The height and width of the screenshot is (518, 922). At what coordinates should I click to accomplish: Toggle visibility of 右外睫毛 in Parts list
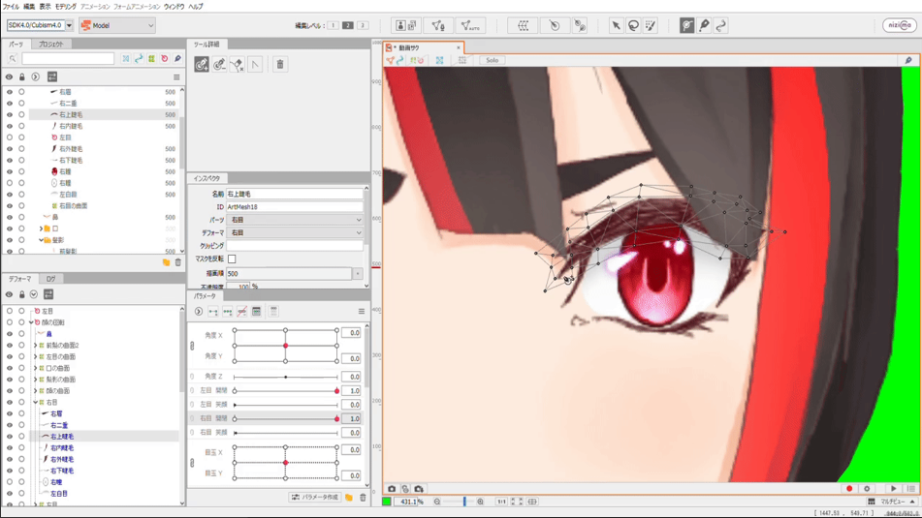pos(9,148)
